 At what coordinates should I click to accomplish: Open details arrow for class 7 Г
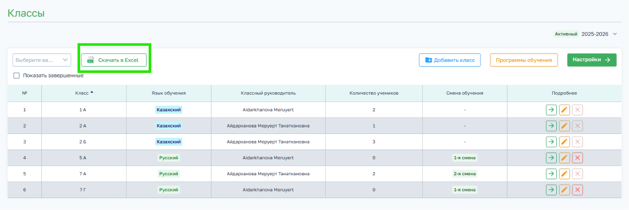pos(551,190)
